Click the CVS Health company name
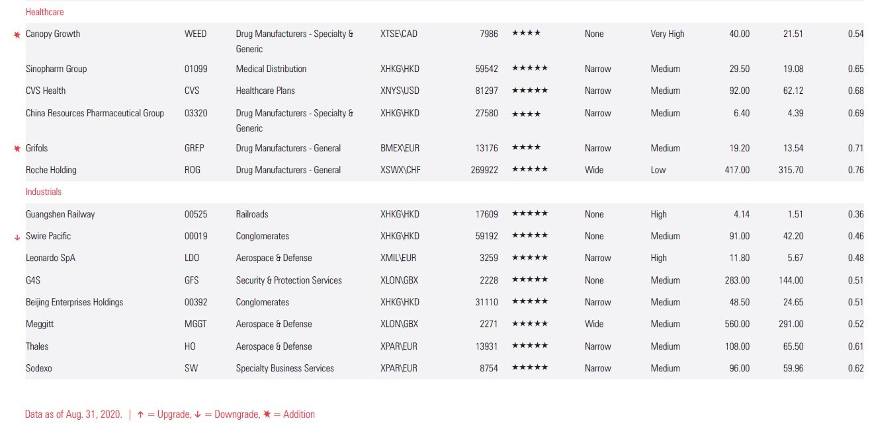Viewport: 870px width, 423px height. (x=46, y=91)
